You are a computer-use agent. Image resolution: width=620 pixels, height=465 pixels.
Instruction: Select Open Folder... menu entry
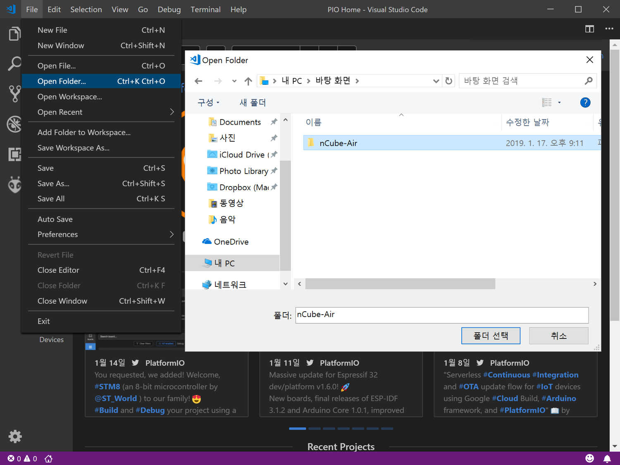(x=101, y=81)
